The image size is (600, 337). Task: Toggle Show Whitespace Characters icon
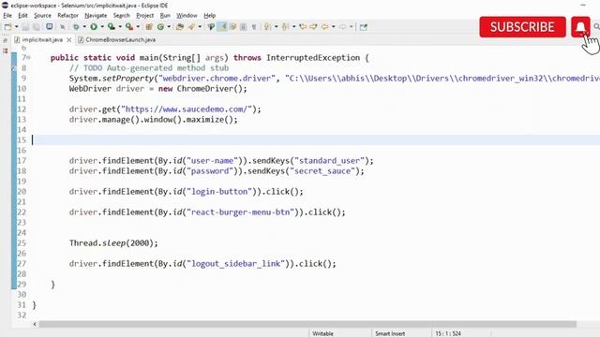(x=253, y=27)
